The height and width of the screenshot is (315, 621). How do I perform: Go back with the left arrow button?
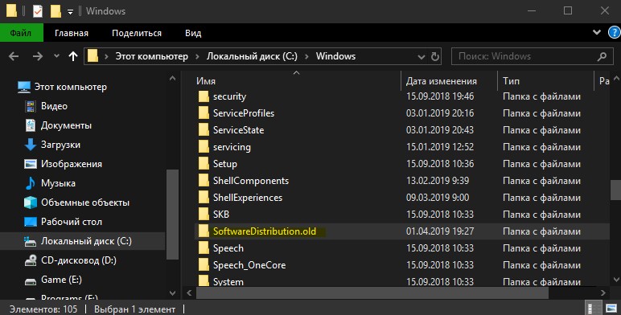click(14, 56)
